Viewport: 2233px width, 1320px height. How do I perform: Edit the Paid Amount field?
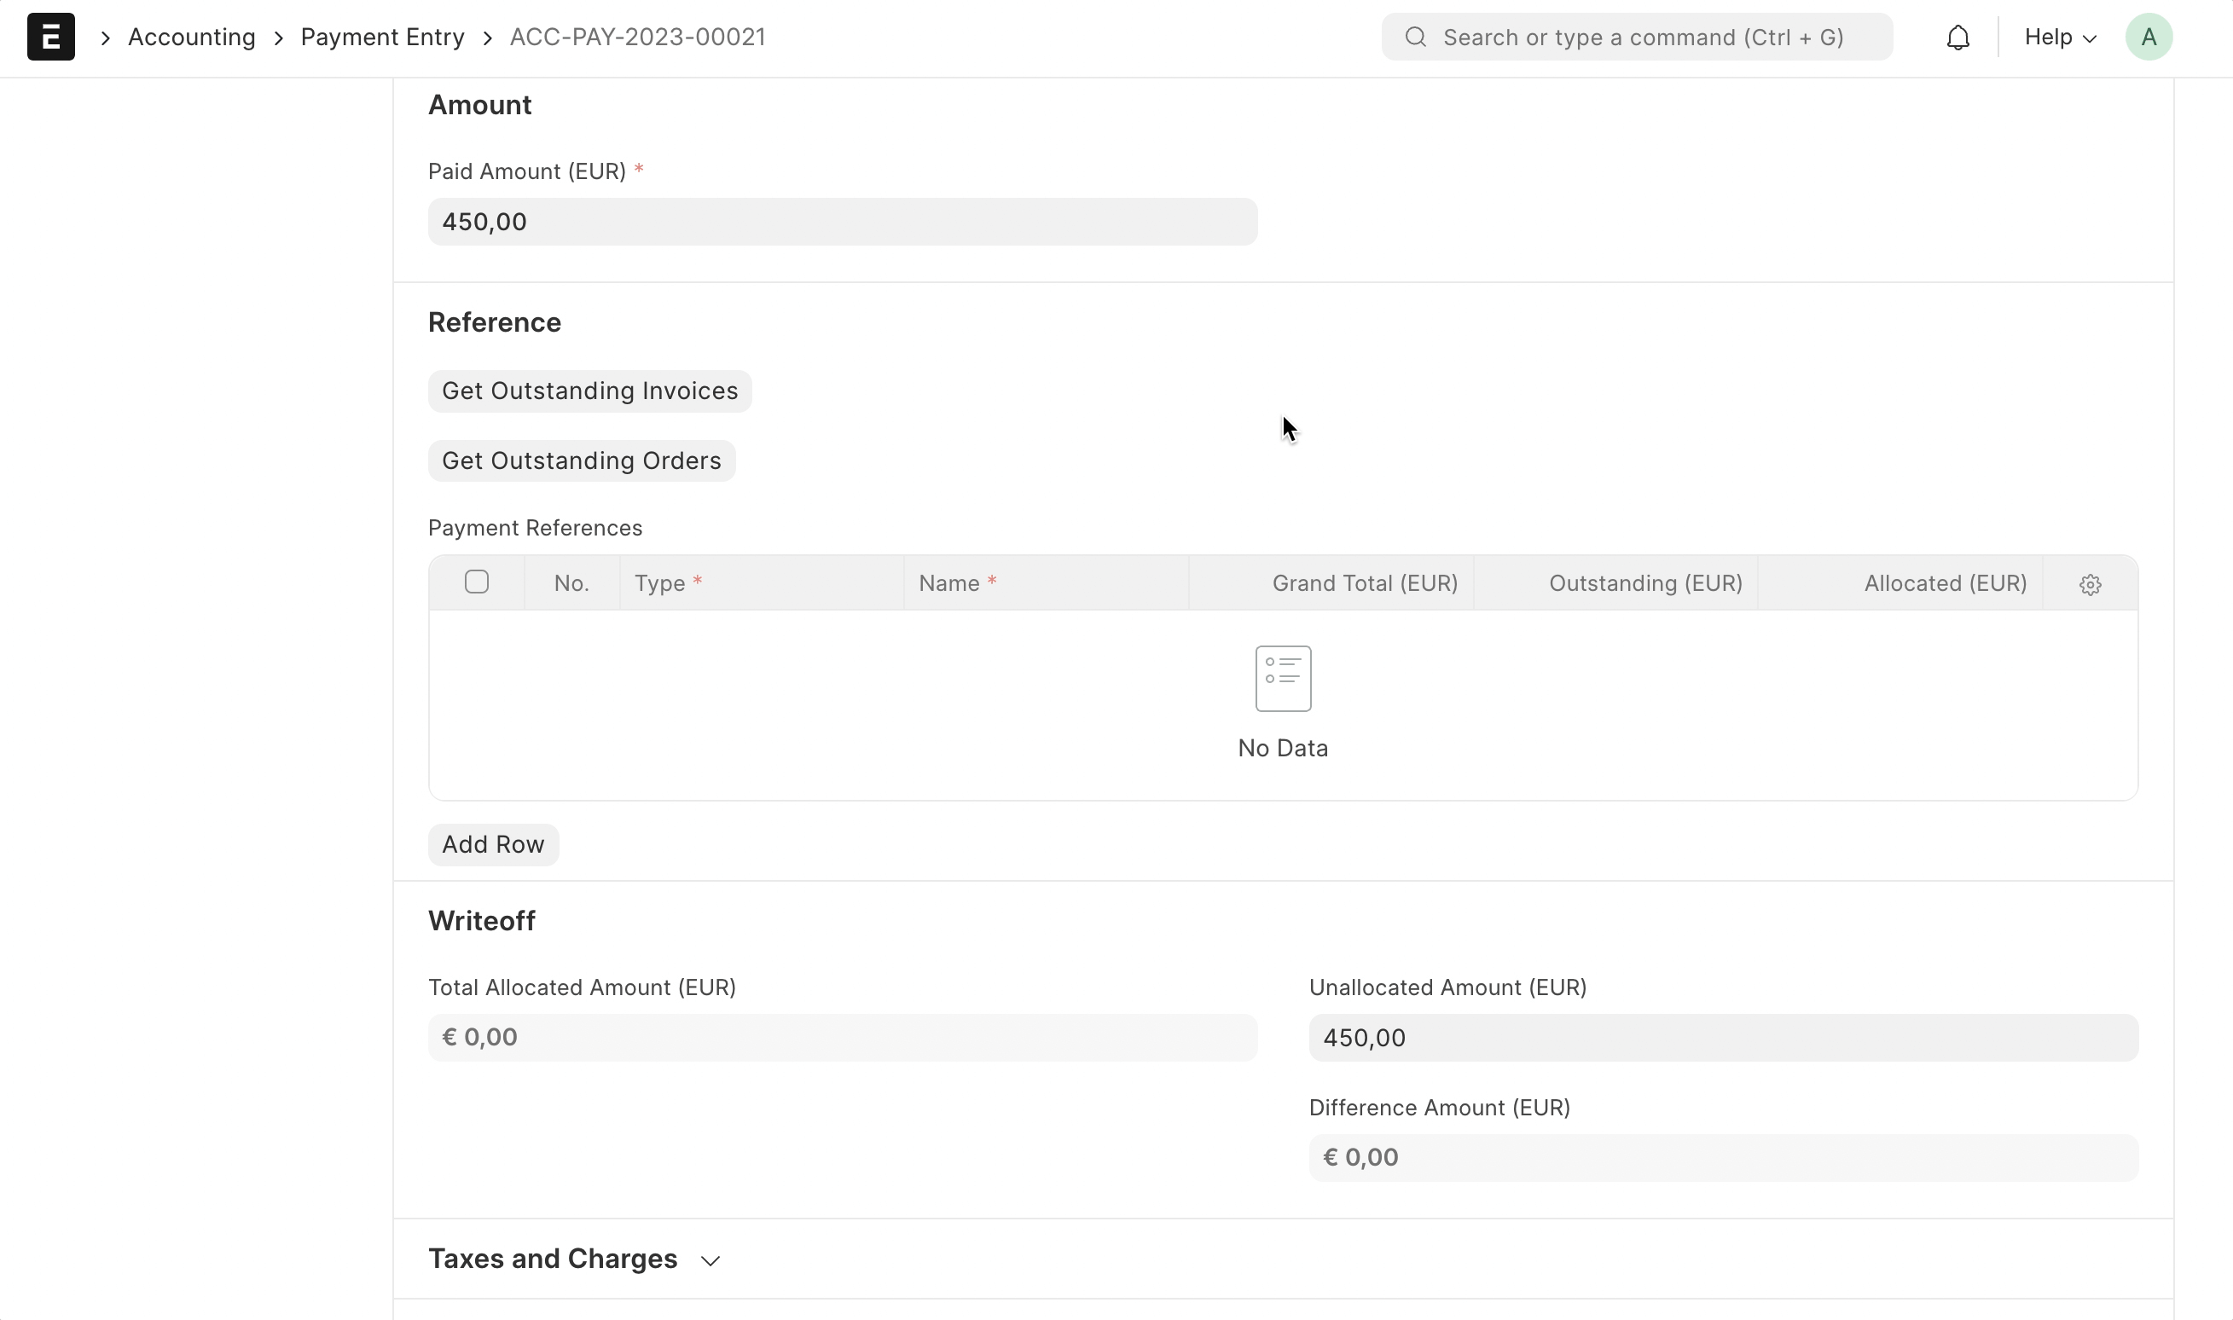click(842, 221)
